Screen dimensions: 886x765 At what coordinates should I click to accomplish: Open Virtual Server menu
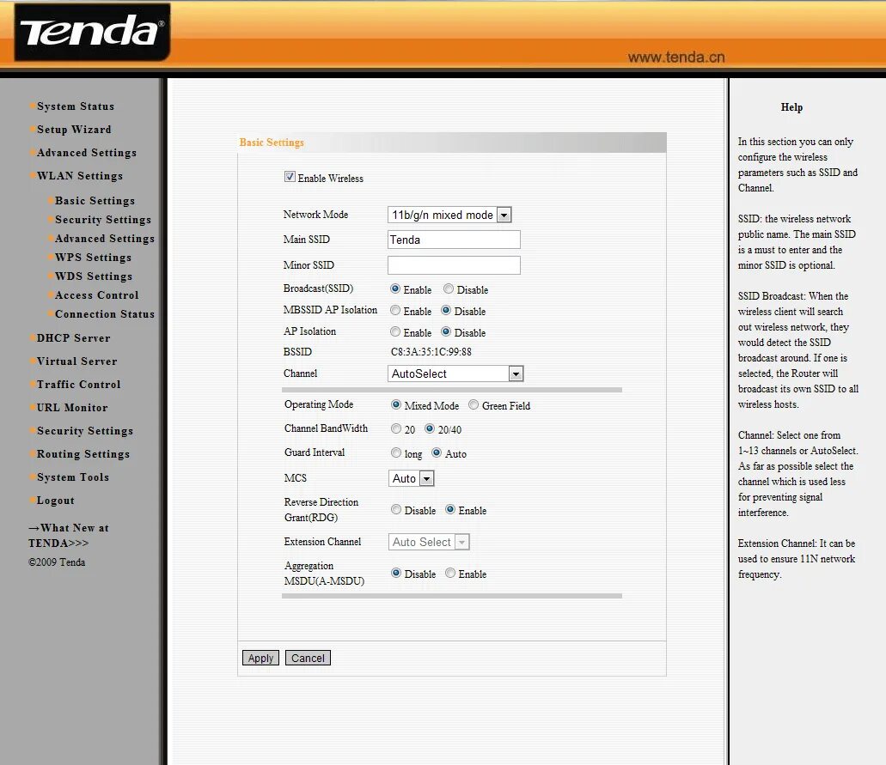(76, 361)
